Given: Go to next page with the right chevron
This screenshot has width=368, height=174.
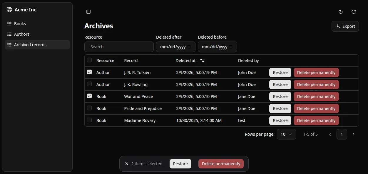Looking at the screenshot, I should [x=354, y=134].
